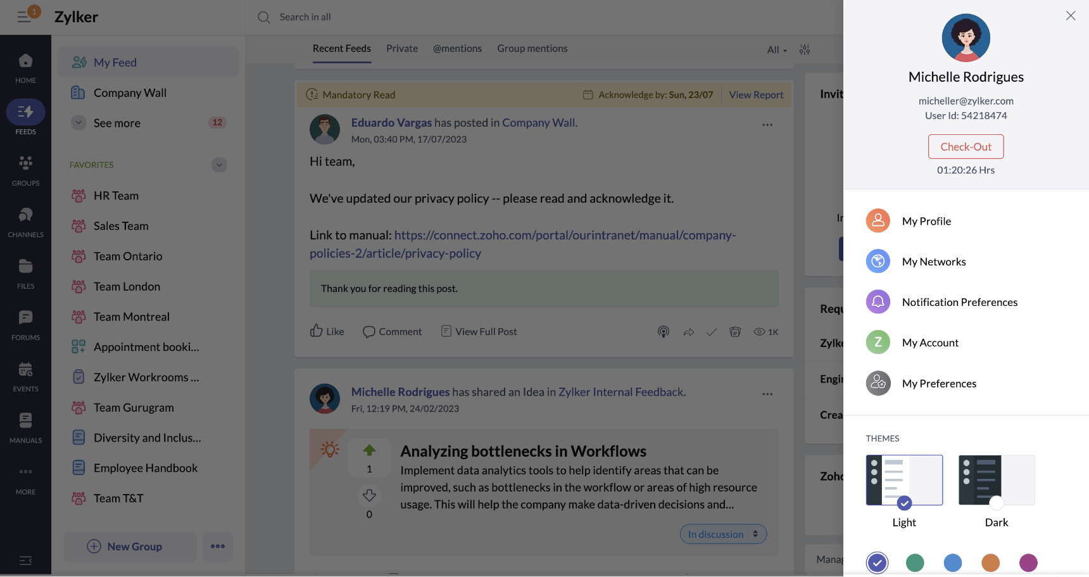The width and height of the screenshot is (1089, 577).
Task: Open the In discussion status dropdown
Action: [723, 534]
